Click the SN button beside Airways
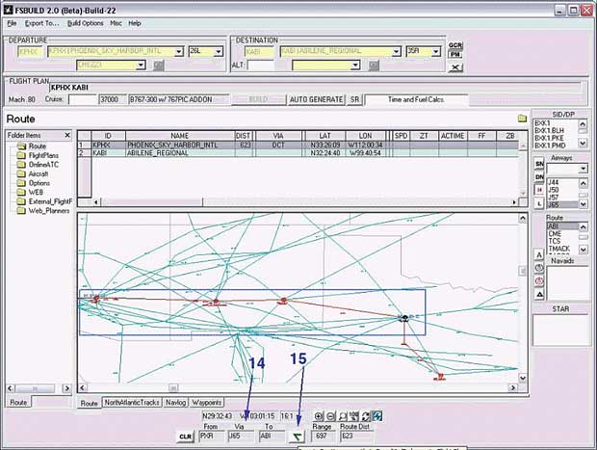 click(539, 164)
